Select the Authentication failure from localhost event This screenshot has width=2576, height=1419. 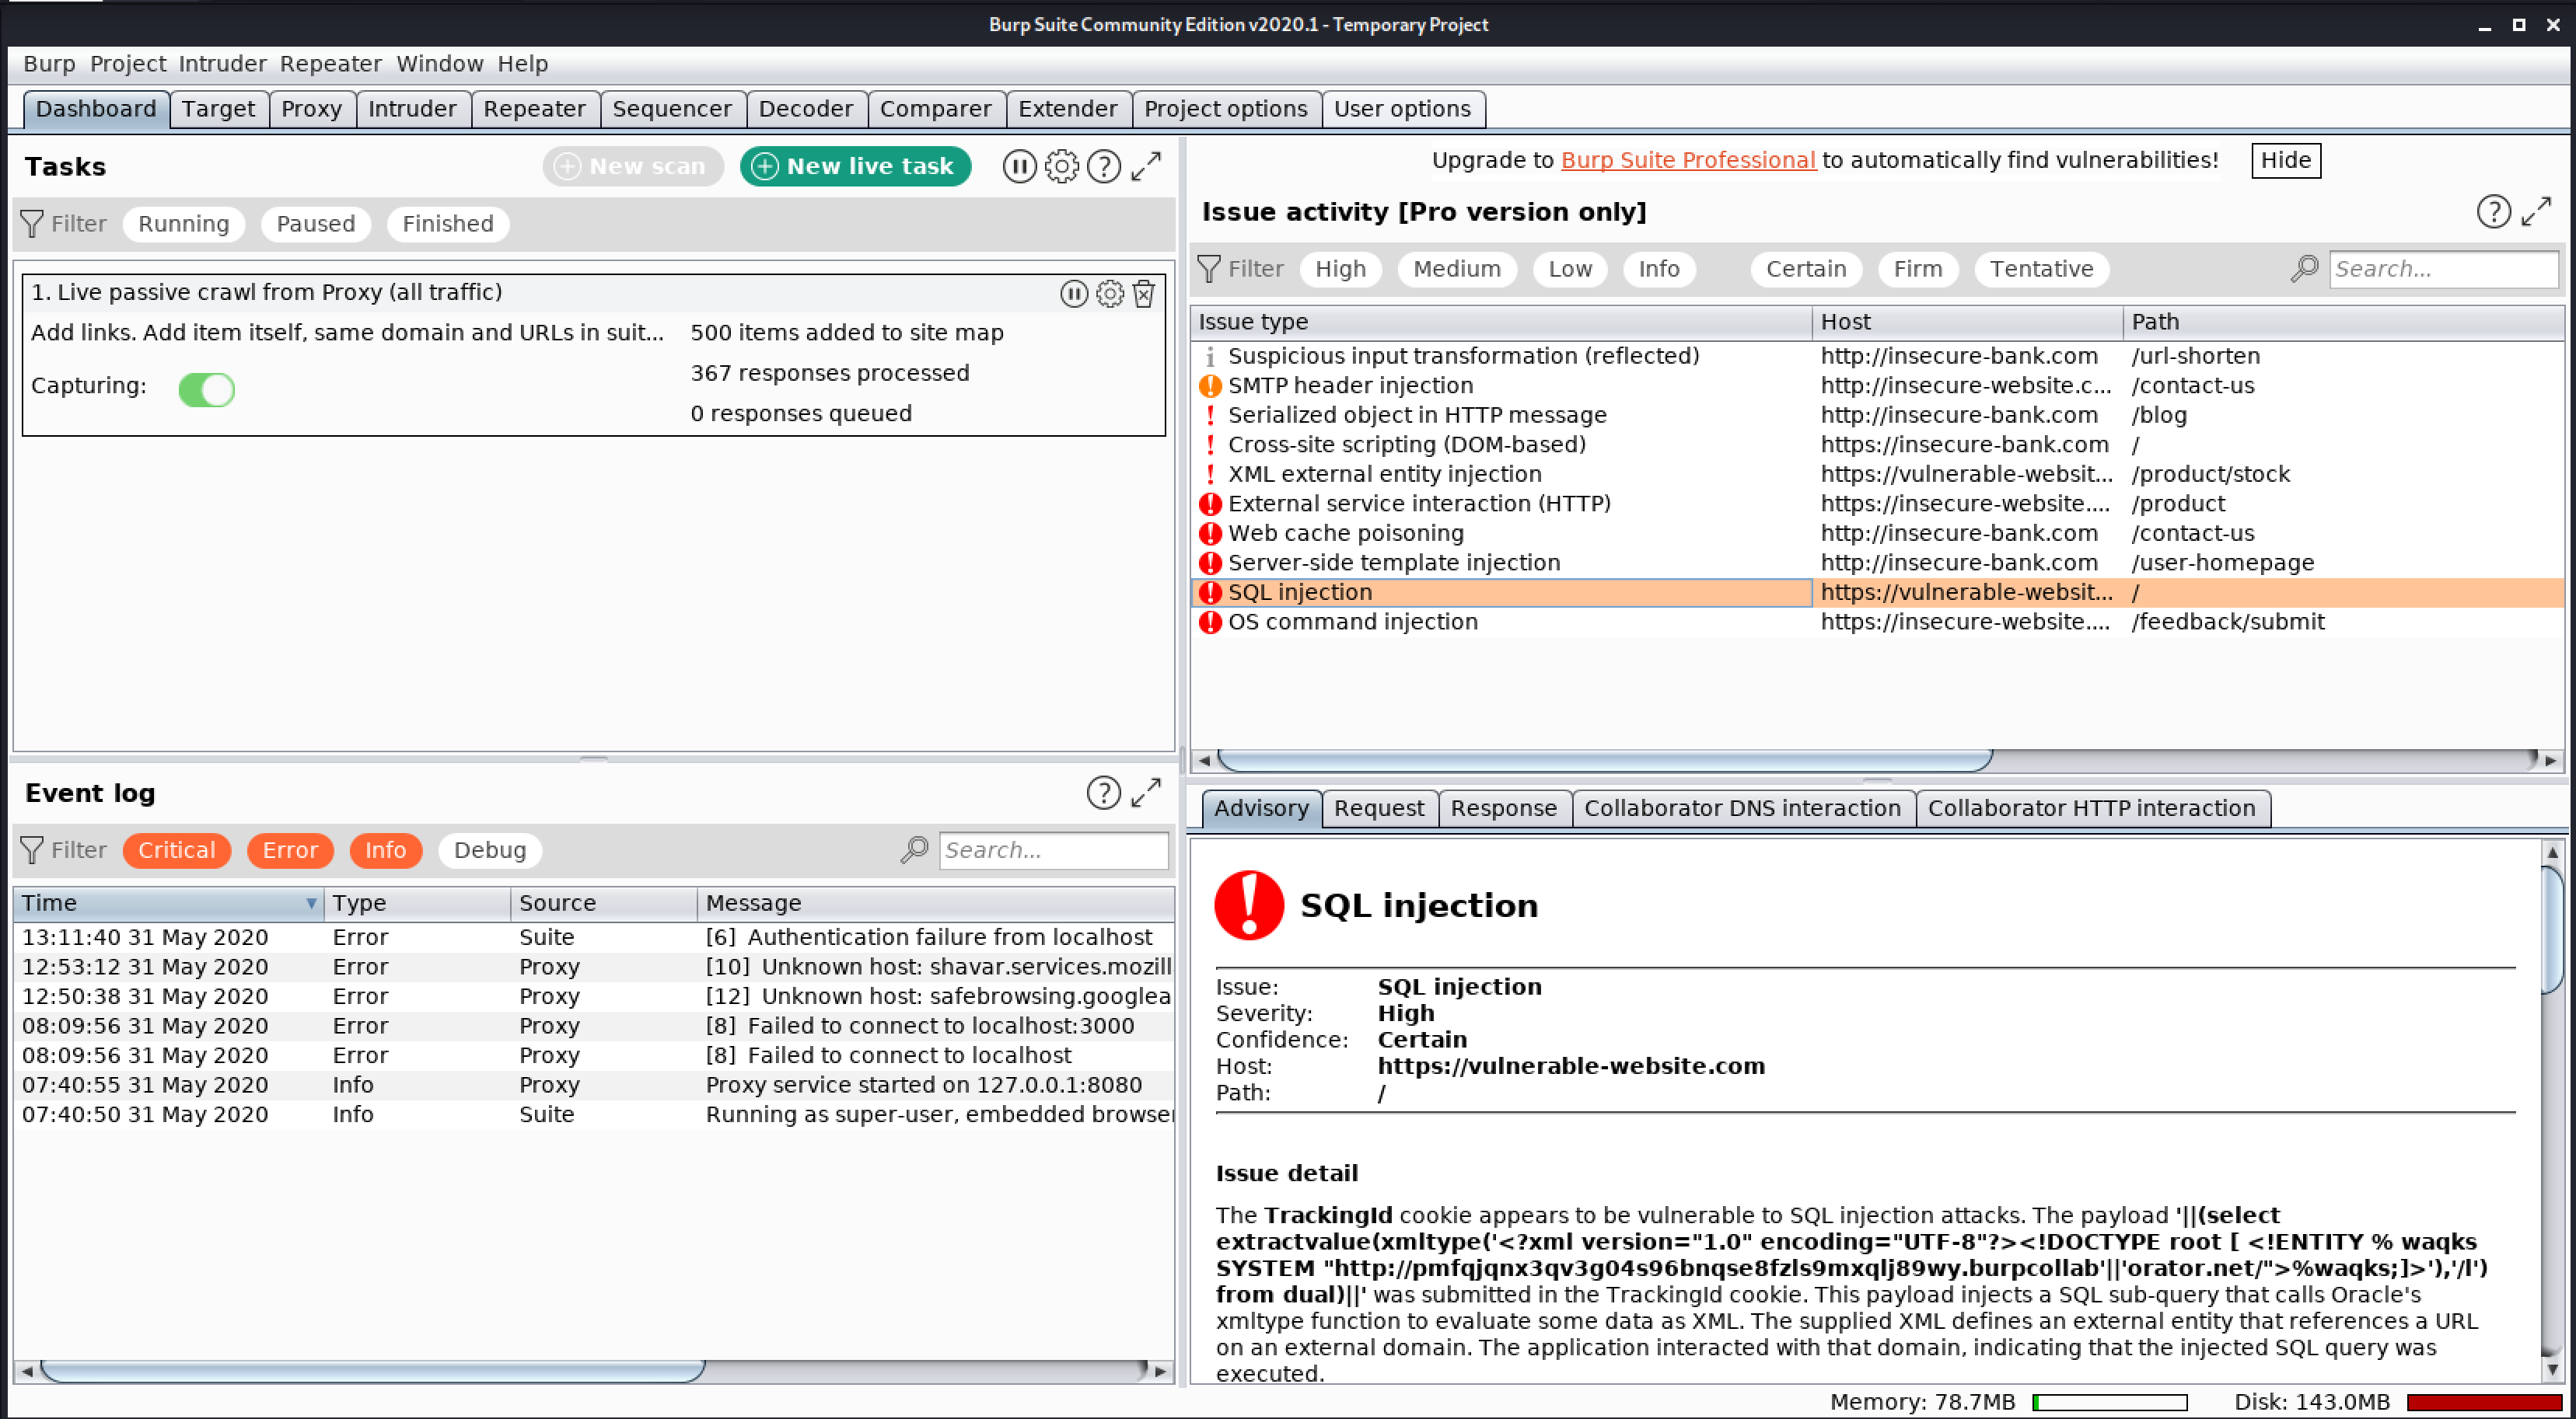pyautogui.click(x=593, y=937)
